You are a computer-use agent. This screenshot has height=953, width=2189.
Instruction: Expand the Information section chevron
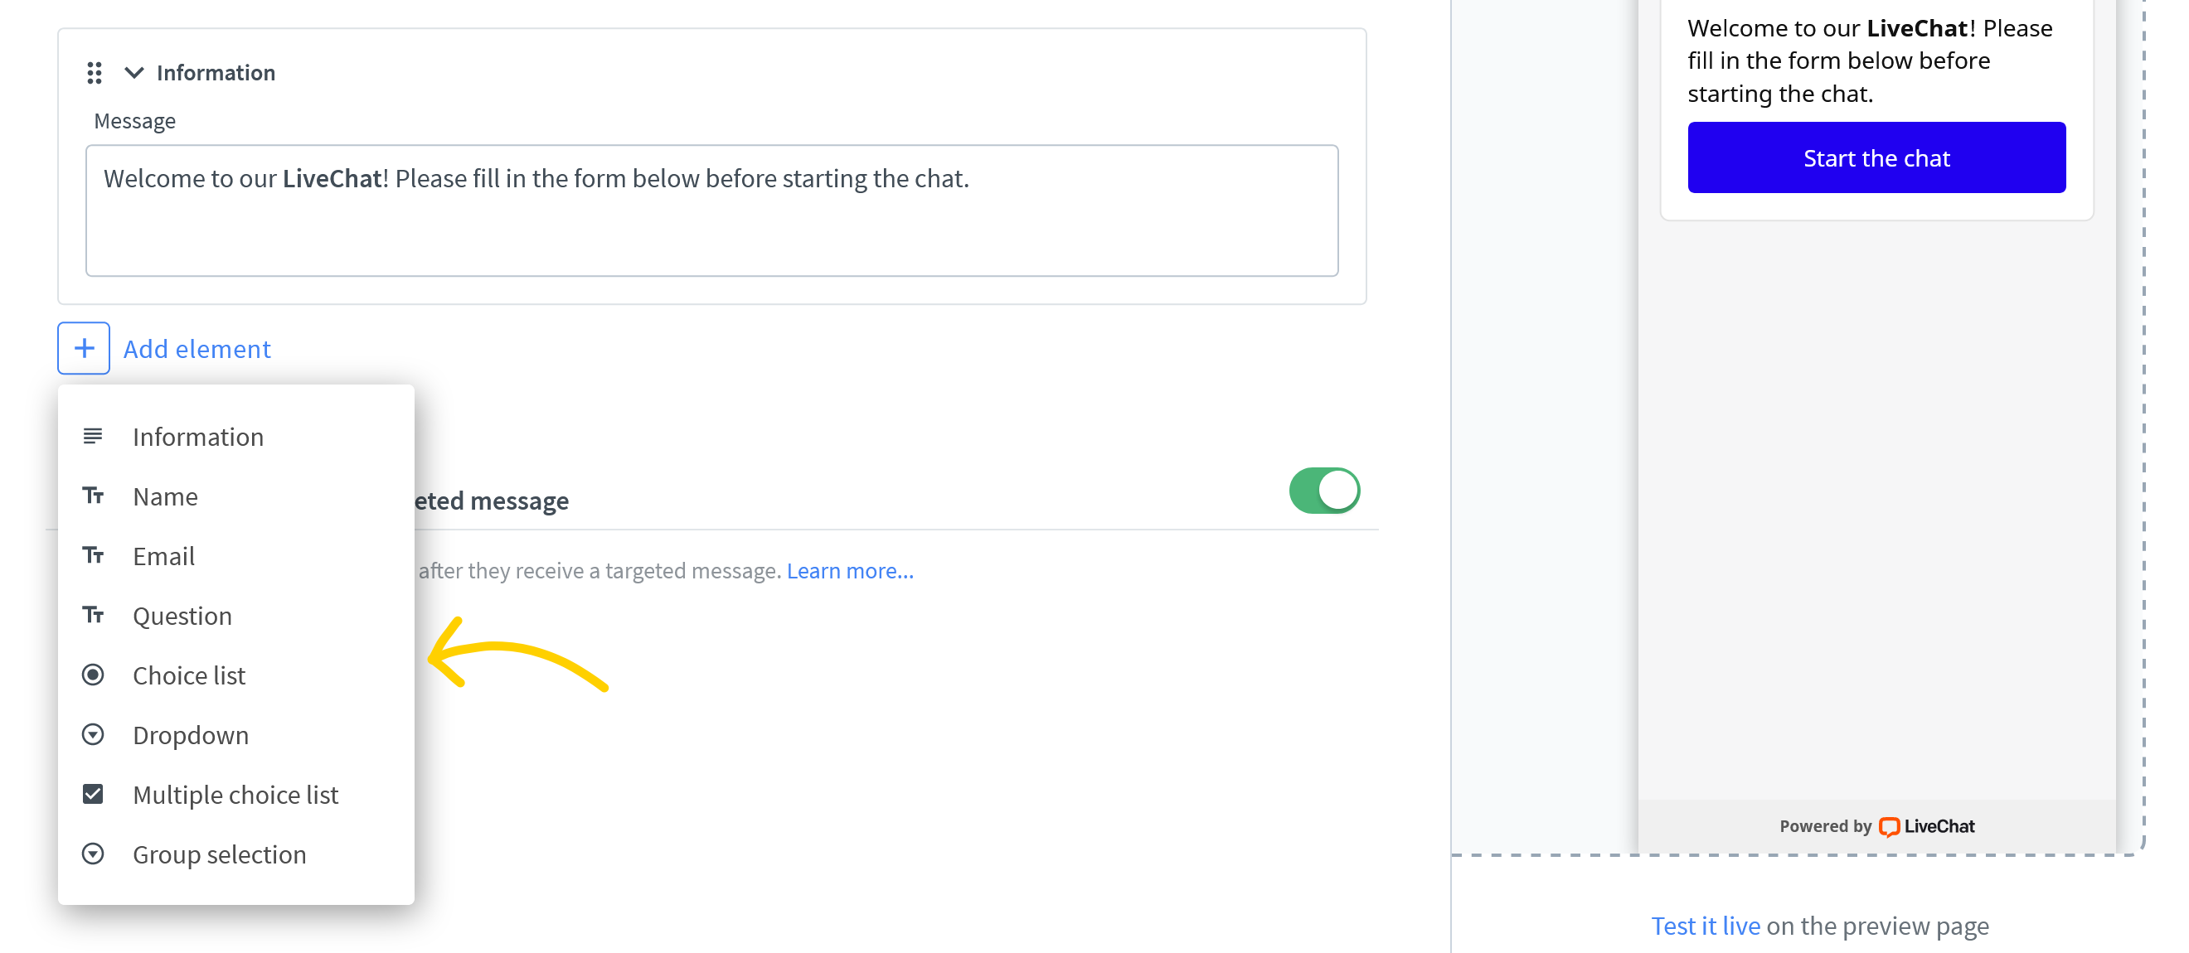[x=133, y=71]
